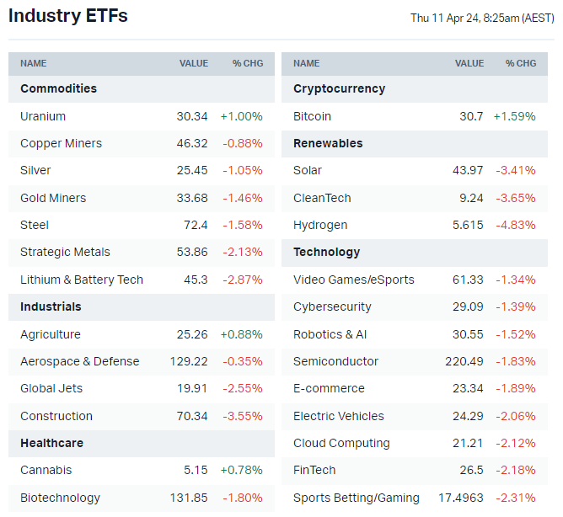Sort by VALUE column above Commodities
The image size is (563, 517).
pyautogui.click(x=193, y=63)
